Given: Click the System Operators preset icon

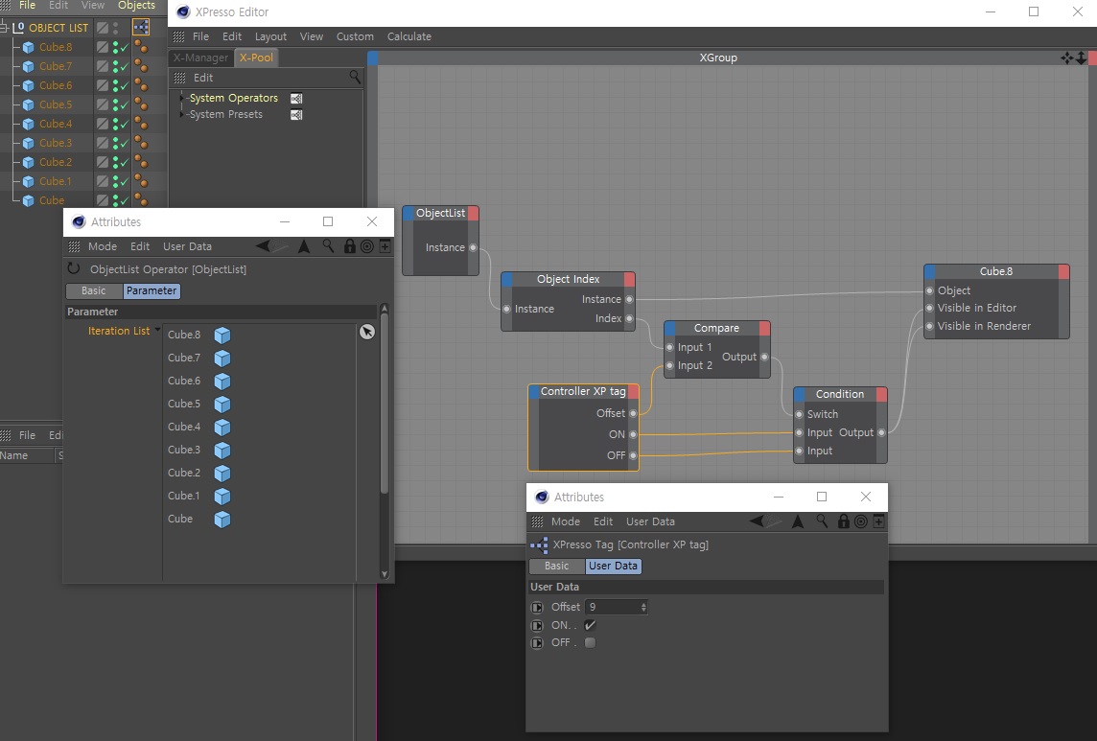Looking at the screenshot, I should coord(296,98).
